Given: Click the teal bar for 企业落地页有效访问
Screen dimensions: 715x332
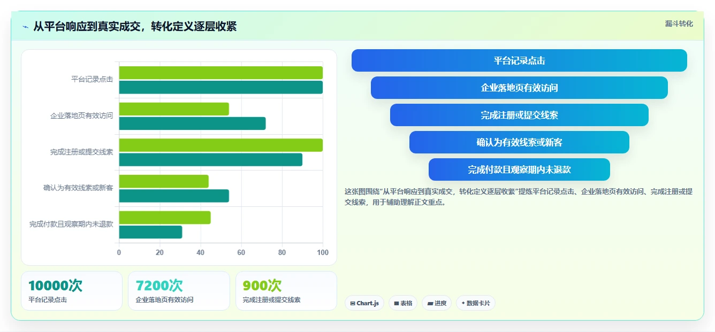Looking at the screenshot, I should [x=192, y=123].
